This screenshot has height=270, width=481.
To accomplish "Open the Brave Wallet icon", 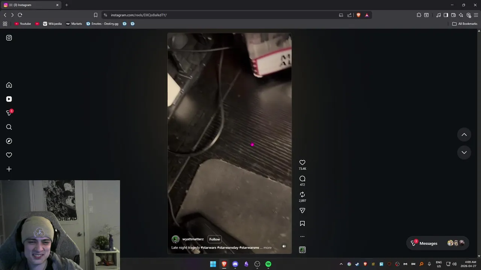I will click(x=453, y=15).
